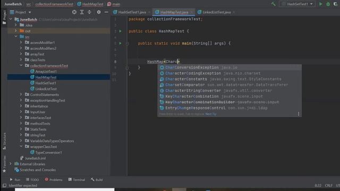340x191 pixels.
Task: Expand External Libraries node
Action: [11, 164]
